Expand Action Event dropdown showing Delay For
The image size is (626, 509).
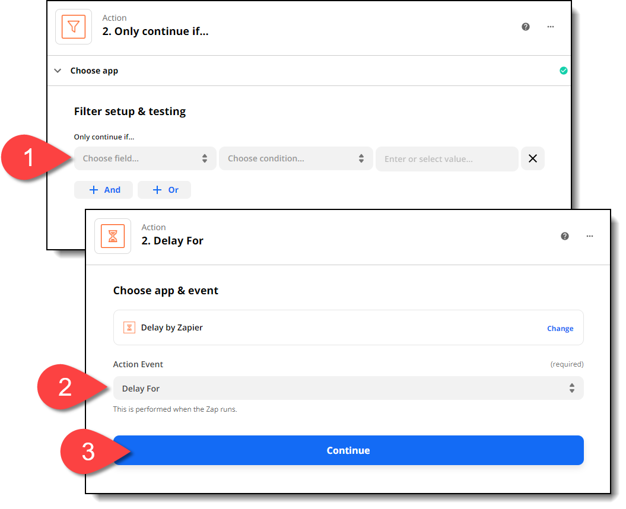[348, 389]
